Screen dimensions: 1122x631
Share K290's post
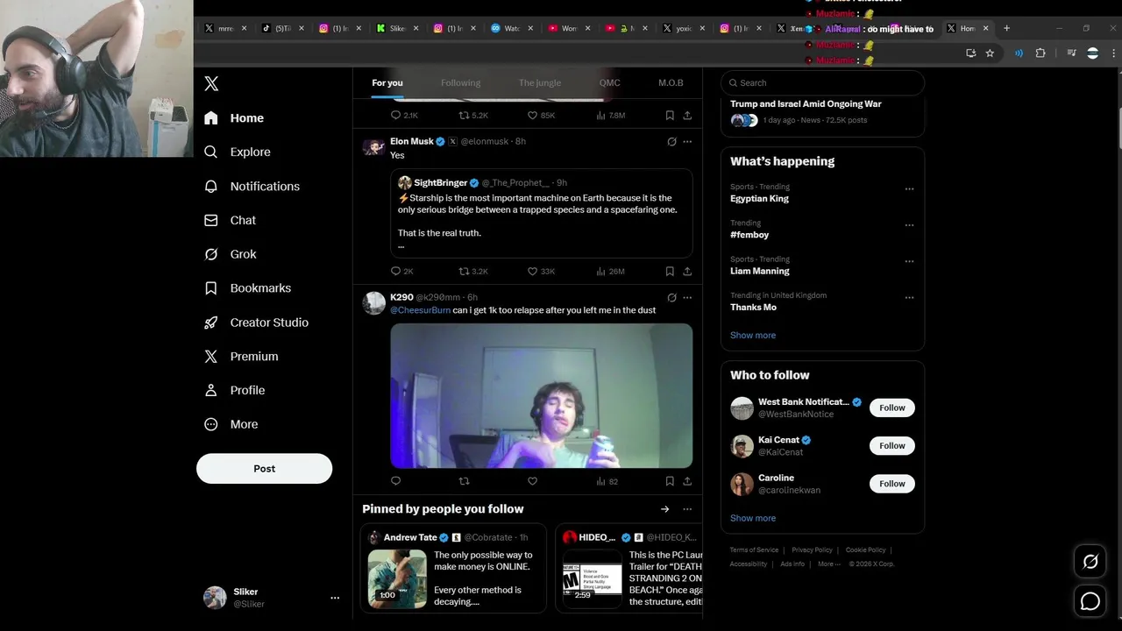tap(687, 481)
